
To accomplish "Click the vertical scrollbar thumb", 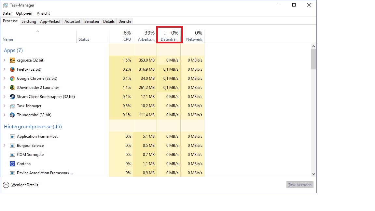I will click(x=313, y=59).
